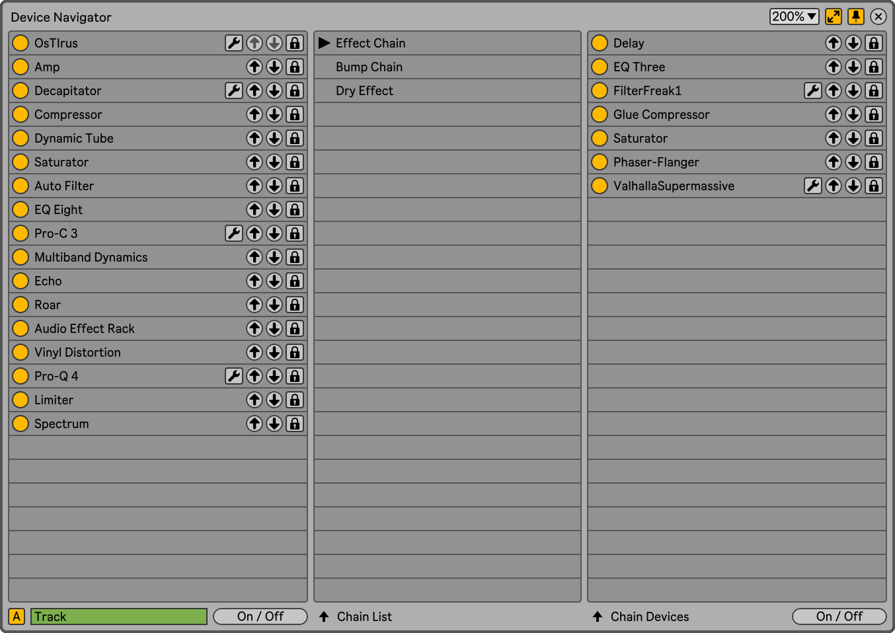Move Amp device up in the list
The width and height of the screenshot is (895, 633).
pos(254,67)
